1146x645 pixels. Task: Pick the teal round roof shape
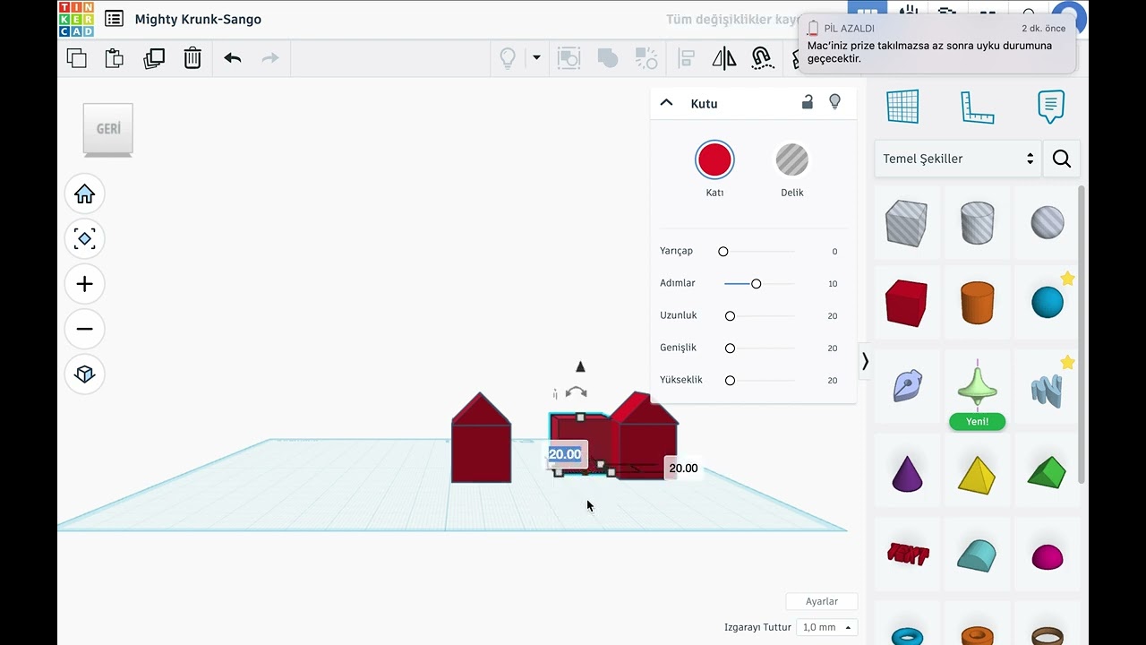(x=977, y=555)
